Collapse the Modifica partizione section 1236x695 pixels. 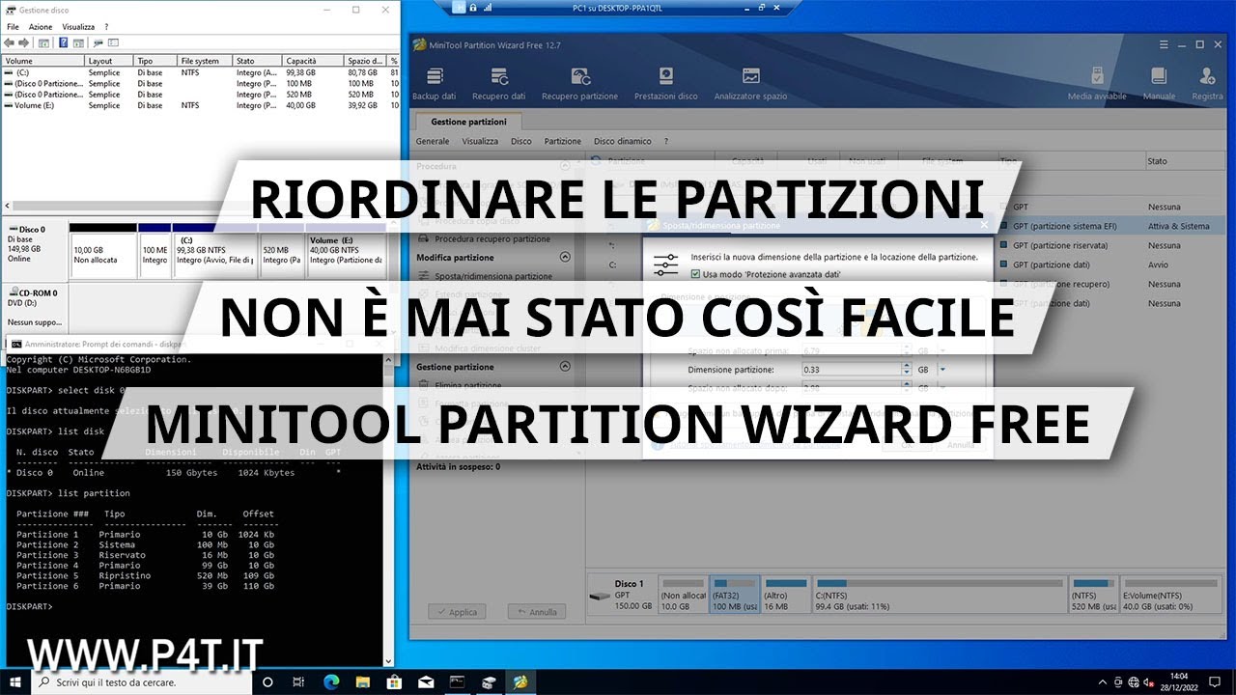coord(565,258)
